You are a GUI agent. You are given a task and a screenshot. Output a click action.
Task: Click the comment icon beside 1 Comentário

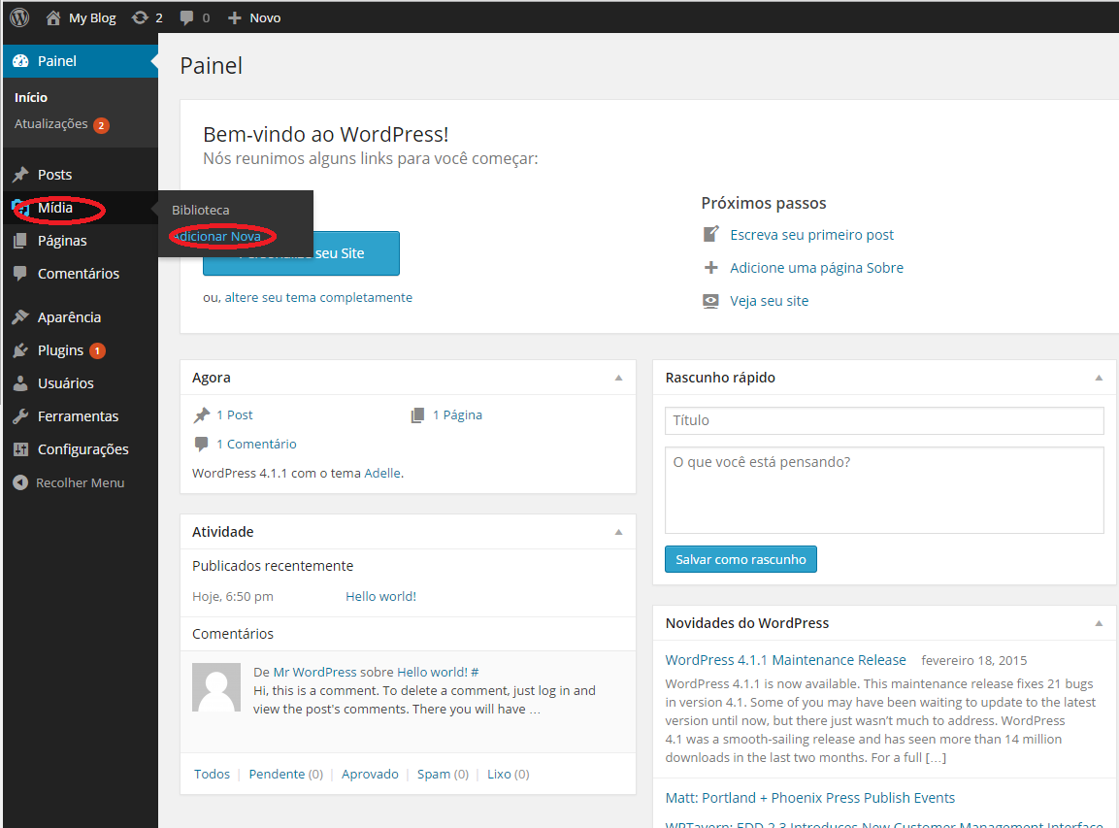(201, 444)
